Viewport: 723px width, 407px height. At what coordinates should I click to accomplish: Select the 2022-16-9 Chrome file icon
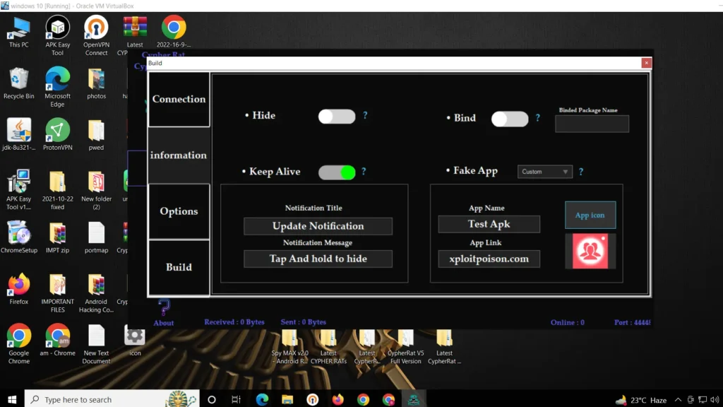point(174,33)
